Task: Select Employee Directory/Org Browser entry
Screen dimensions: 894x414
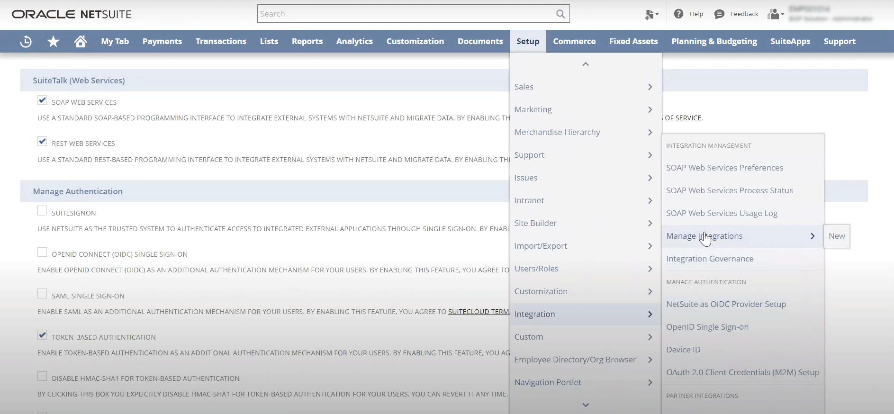Action: tap(585, 360)
